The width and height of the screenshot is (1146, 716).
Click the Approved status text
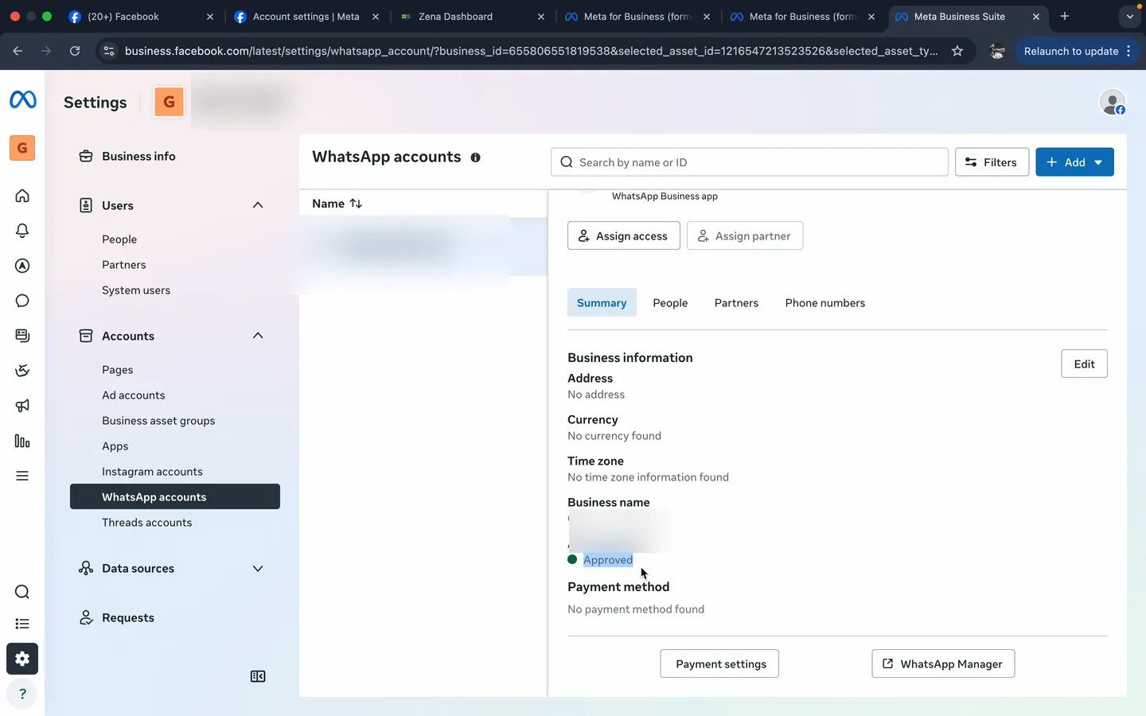(x=608, y=560)
